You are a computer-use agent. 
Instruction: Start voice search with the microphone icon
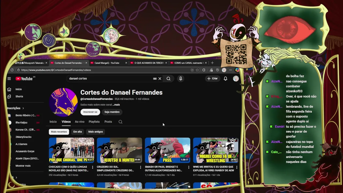[181, 79]
